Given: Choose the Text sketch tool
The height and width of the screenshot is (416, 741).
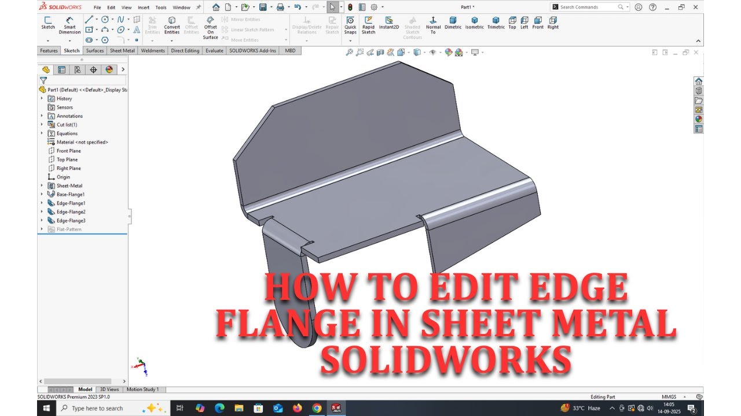Looking at the screenshot, I should tap(137, 29).
